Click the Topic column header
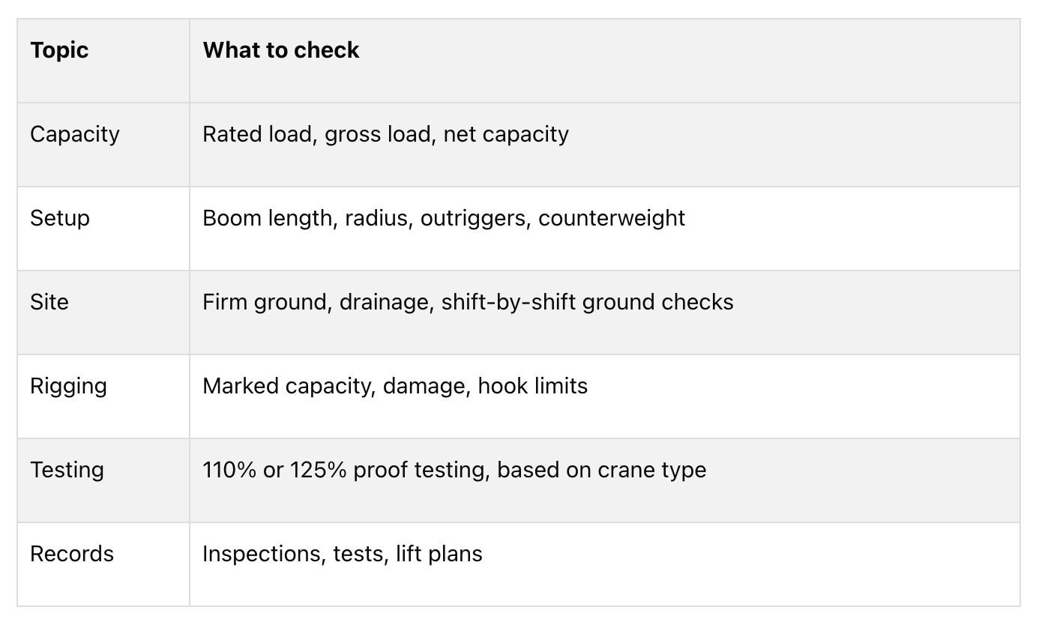1039x619 pixels. [x=59, y=50]
